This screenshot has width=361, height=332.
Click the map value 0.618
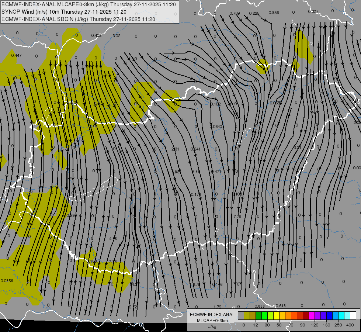coord(281,306)
